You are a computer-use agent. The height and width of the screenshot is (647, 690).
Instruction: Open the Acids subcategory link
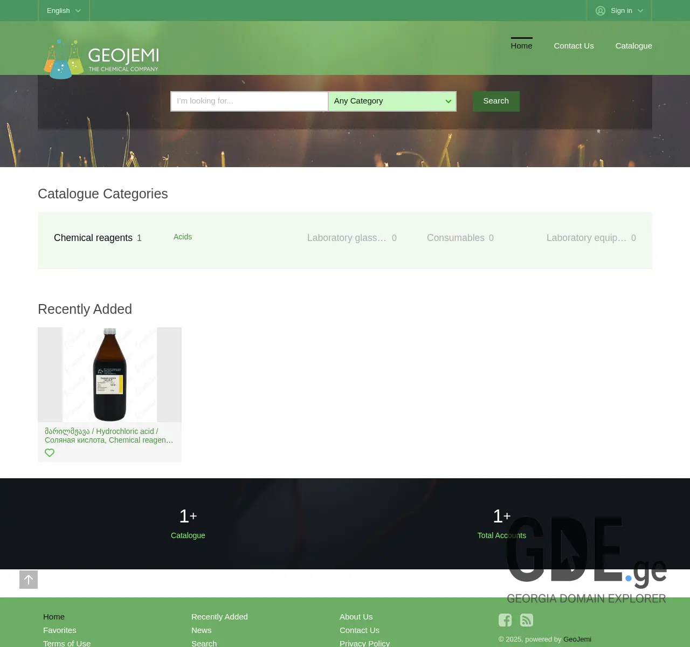(183, 237)
